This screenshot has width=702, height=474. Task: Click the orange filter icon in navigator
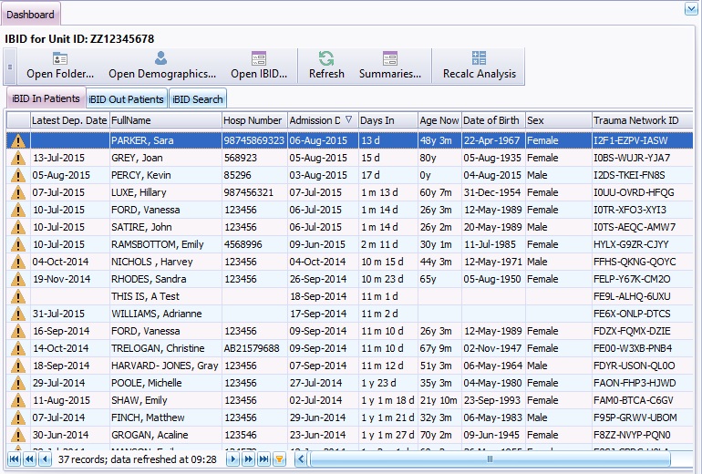pyautogui.click(x=279, y=460)
